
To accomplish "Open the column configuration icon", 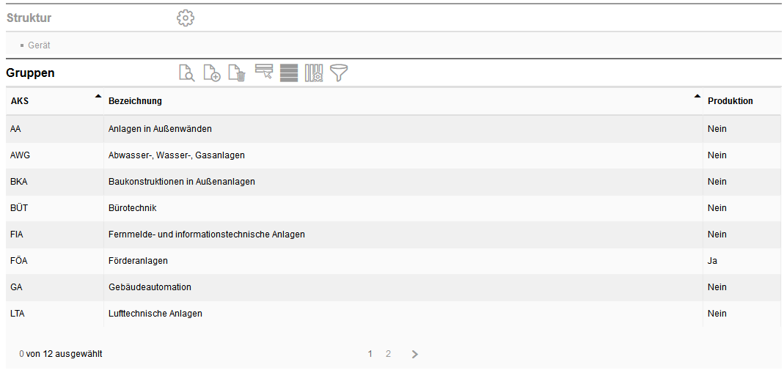I will (314, 73).
